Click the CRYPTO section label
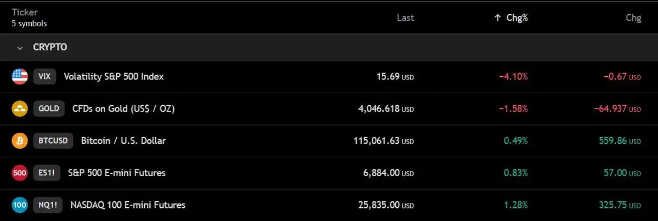Viewport: 658px width, 221px height. coord(50,48)
